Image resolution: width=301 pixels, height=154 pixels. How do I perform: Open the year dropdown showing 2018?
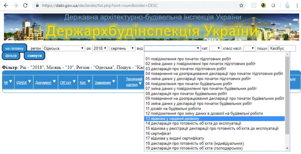(100, 48)
